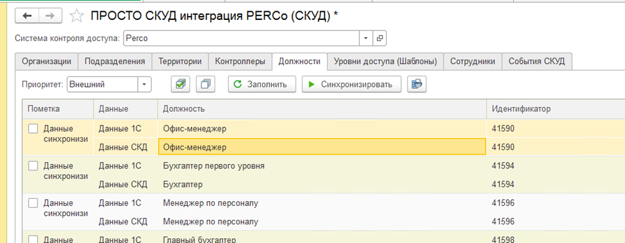
Task: Uncheck all rows with the unmark-all icon
Action: point(206,84)
